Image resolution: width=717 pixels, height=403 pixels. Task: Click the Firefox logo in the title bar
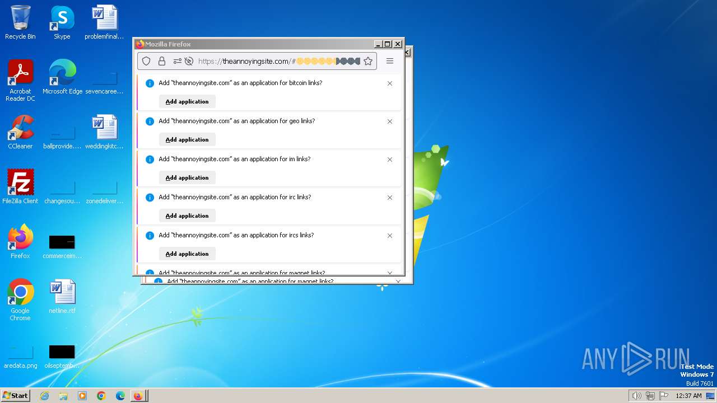[x=140, y=44]
